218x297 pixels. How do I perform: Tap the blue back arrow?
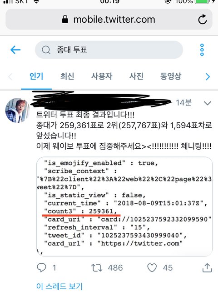click(x=15, y=50)
